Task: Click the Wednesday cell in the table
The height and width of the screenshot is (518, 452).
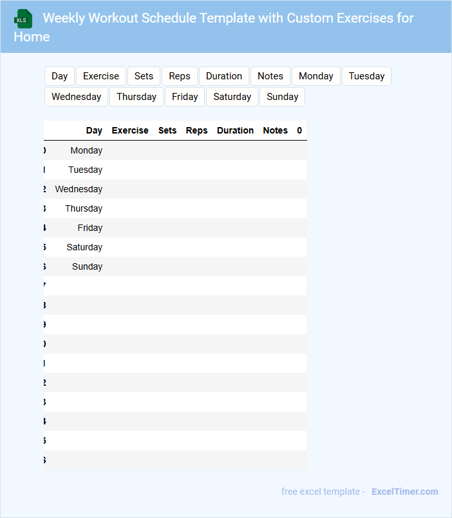Action: 79,189
